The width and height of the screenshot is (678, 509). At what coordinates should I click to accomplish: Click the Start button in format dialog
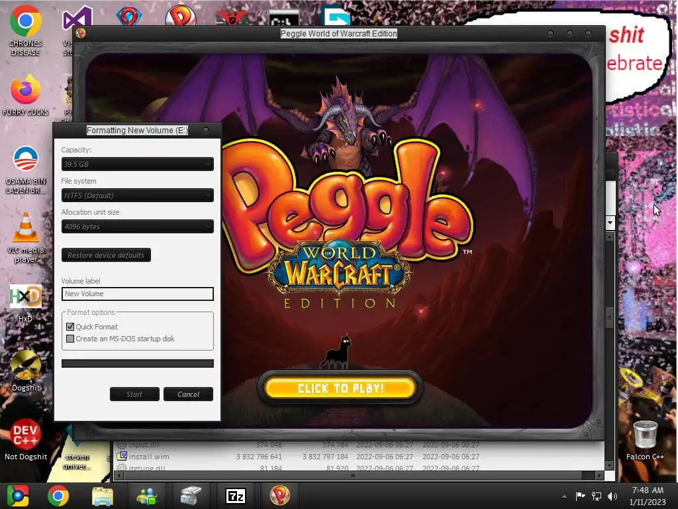134,394
